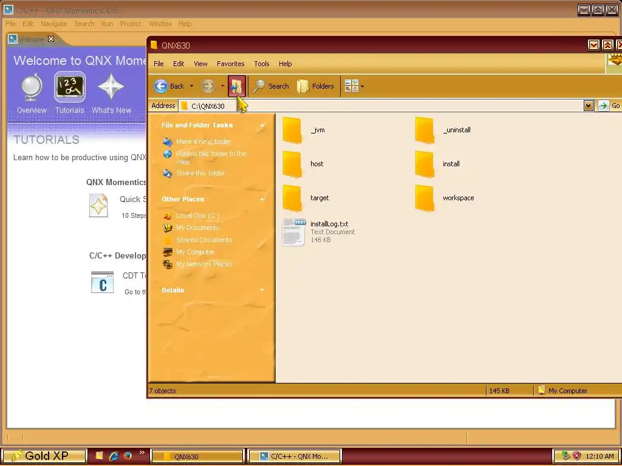Viewport: 622px width, 466px height.
Task: Expand quick launch overflow chevron
Action: 142,453
